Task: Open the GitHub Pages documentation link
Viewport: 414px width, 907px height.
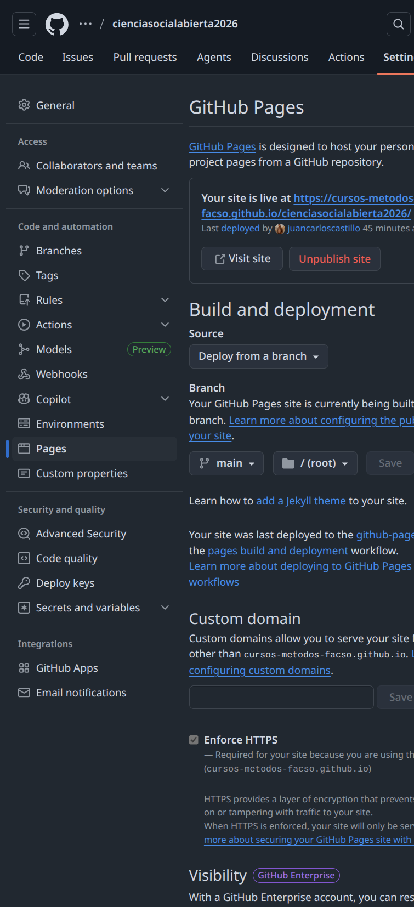Action: click(223, 146)
